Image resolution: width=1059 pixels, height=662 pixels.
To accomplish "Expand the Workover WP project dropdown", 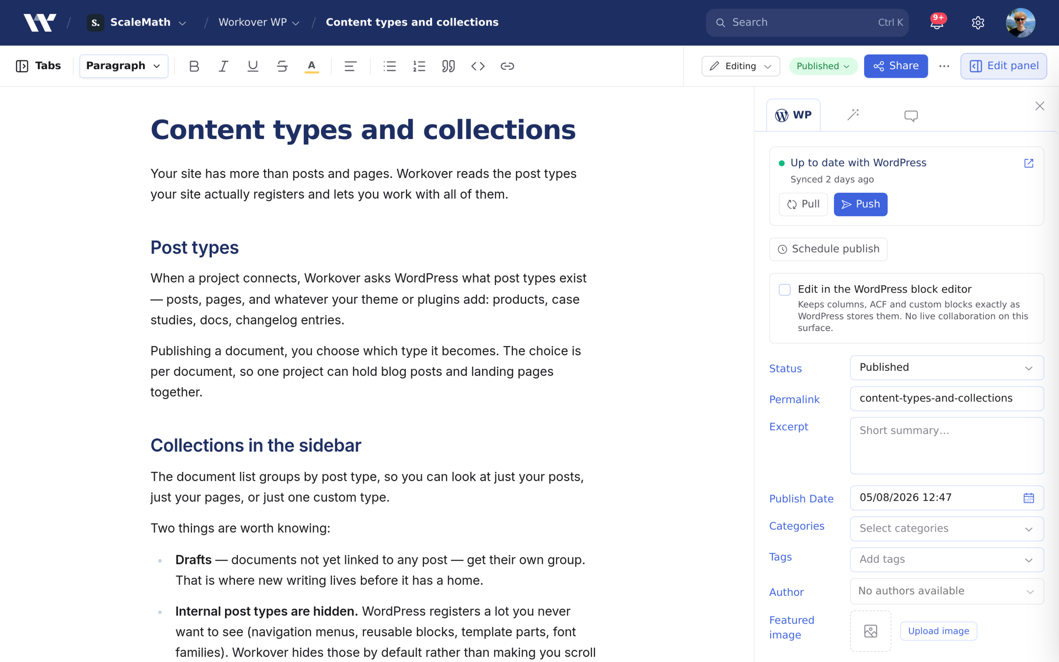I will pos(259,22).
